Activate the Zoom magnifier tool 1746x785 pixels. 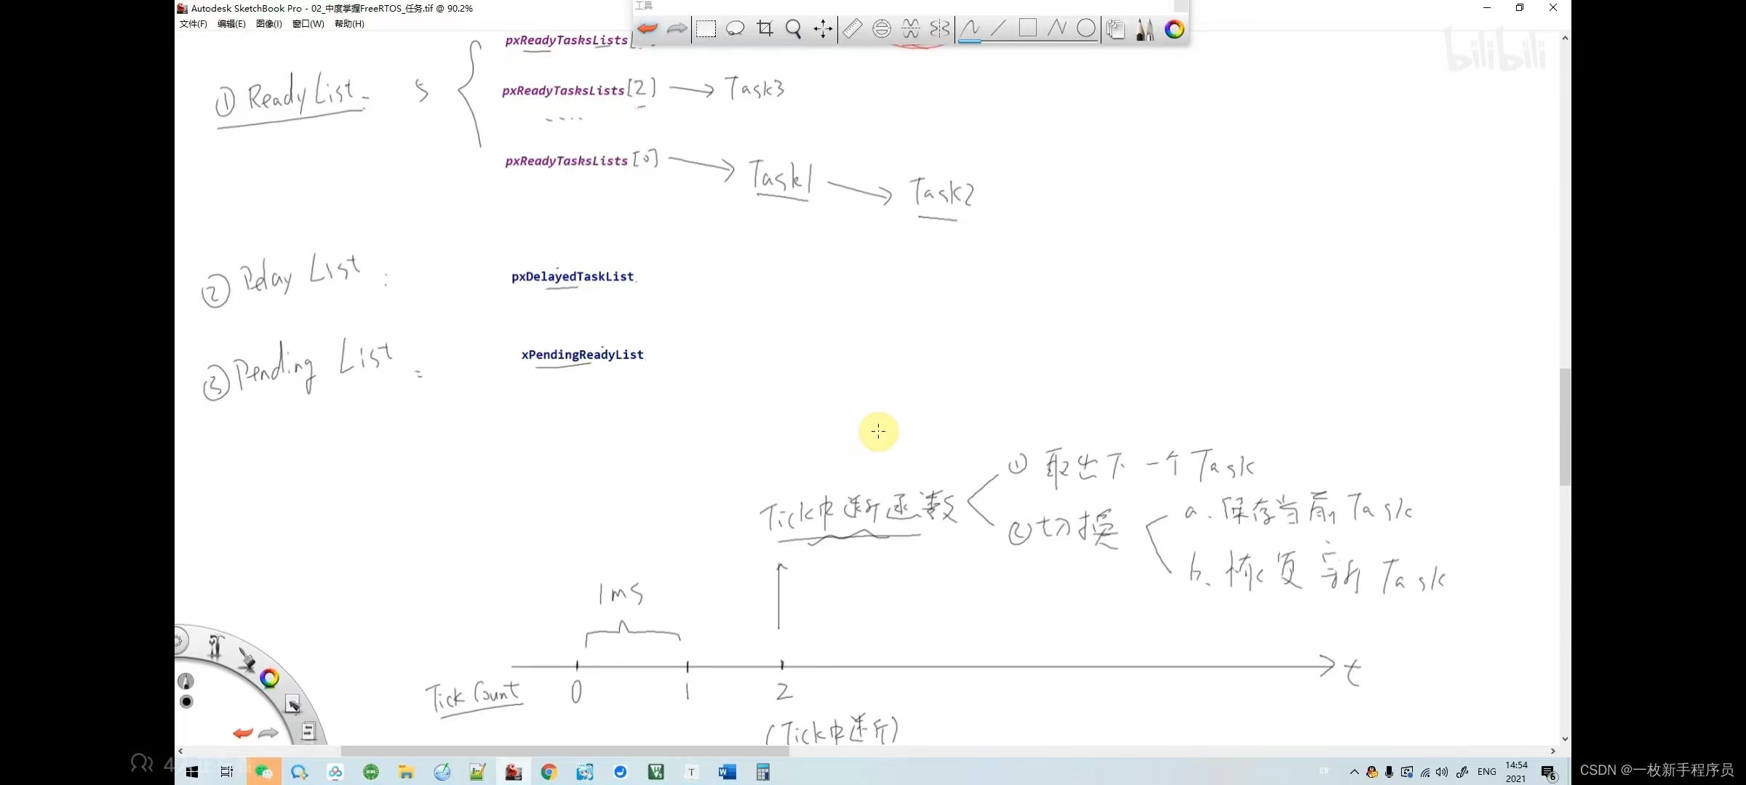click(794, 29)
